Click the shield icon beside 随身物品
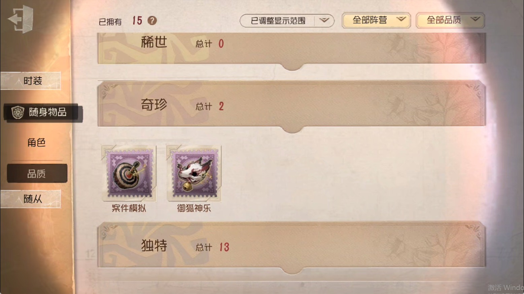Viewport: 524px width, 294px height. tap(18, 112)
